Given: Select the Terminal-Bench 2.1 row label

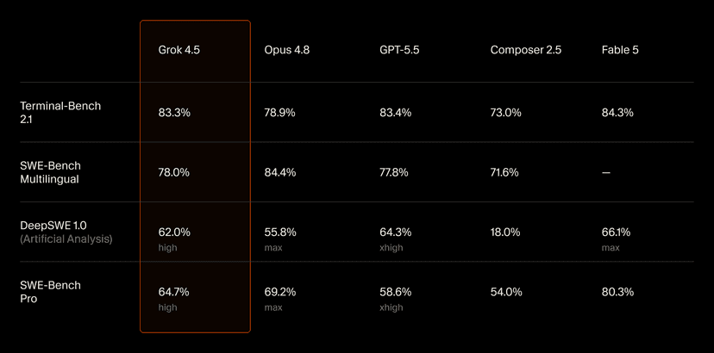Looking at the screenshot, I should click(60, 113).
